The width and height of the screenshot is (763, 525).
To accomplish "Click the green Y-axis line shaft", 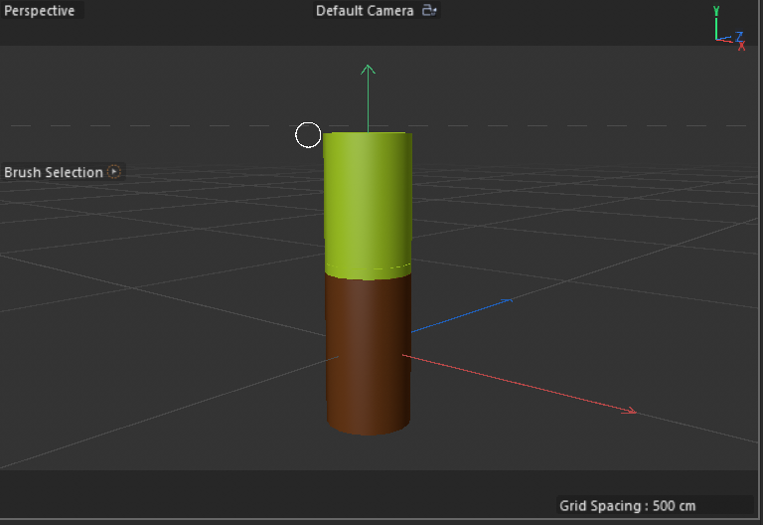I will (368, 99).
